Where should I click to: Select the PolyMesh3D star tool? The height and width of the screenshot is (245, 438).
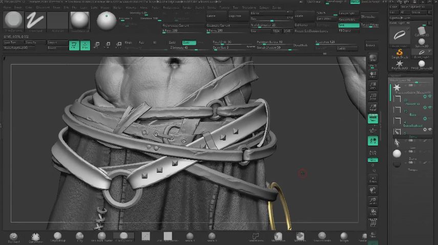(400, 65)
